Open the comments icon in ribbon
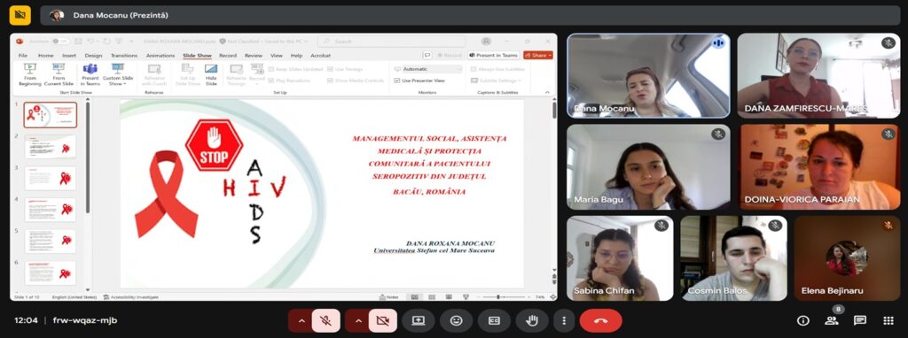Viewport: 908px width, 338px height. (427, 56)
